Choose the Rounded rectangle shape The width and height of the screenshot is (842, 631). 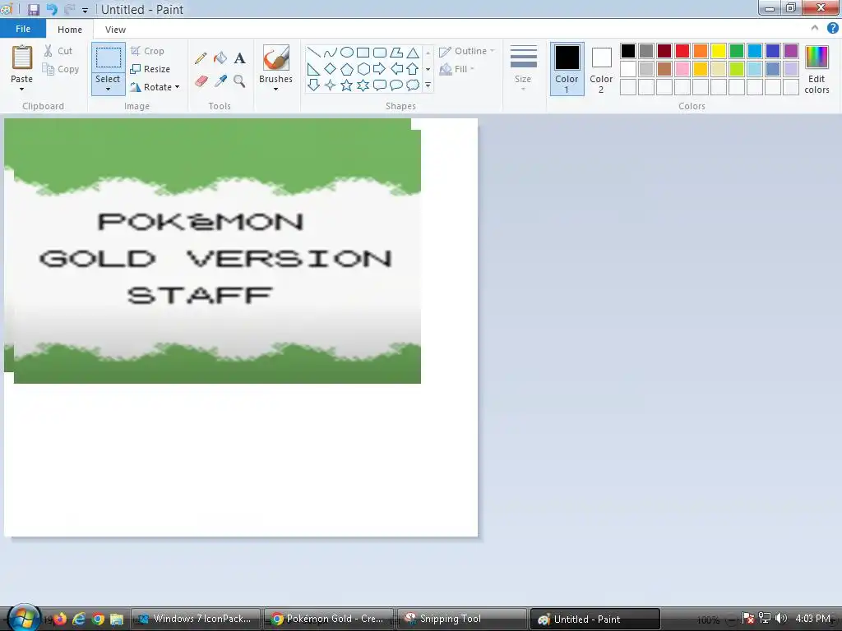point(380,53)
